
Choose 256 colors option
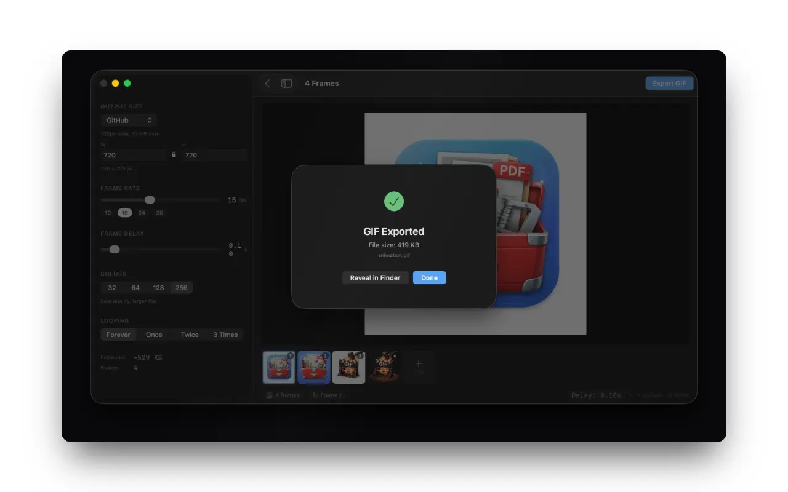182,288
